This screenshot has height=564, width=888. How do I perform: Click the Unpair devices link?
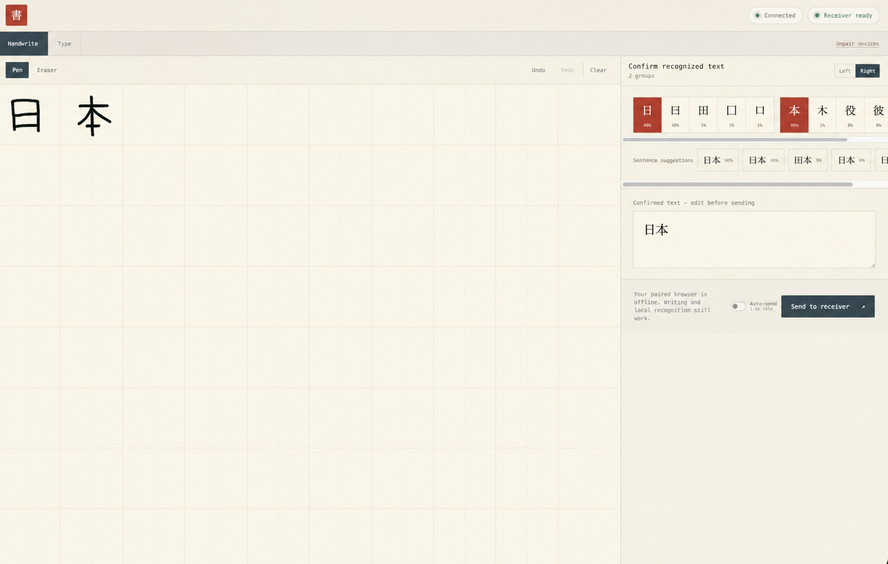(857, 43)
